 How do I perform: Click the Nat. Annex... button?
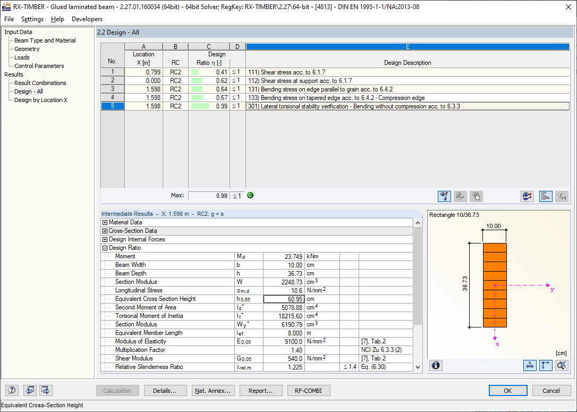213,391
